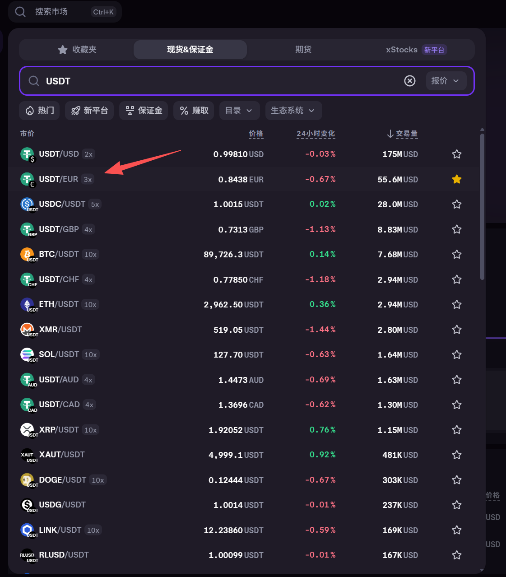Click the XMR coin icon in XMR/USDT row

[27, 329]
